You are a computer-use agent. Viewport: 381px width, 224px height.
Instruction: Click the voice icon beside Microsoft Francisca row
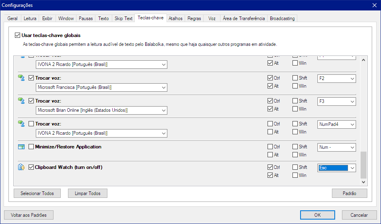coord(22,78)
